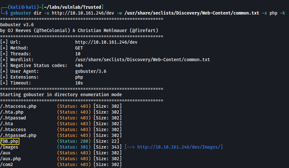Click the [+] Timeout: label
This screenshot has height=168, width=289.
[x=16, y=83]
